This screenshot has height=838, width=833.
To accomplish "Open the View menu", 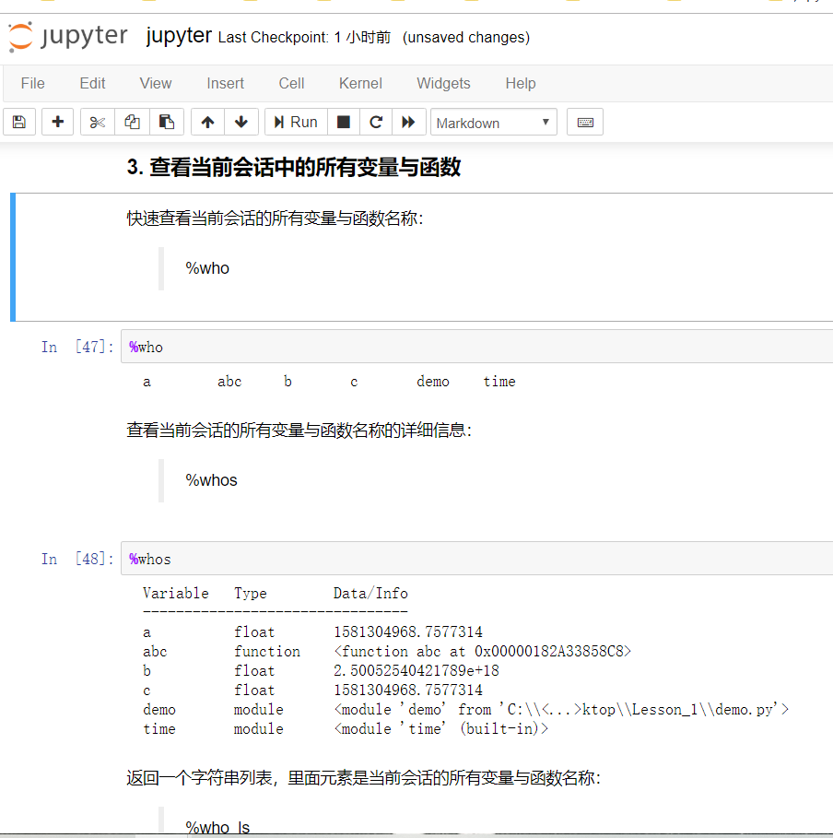I will click(156, 83).
